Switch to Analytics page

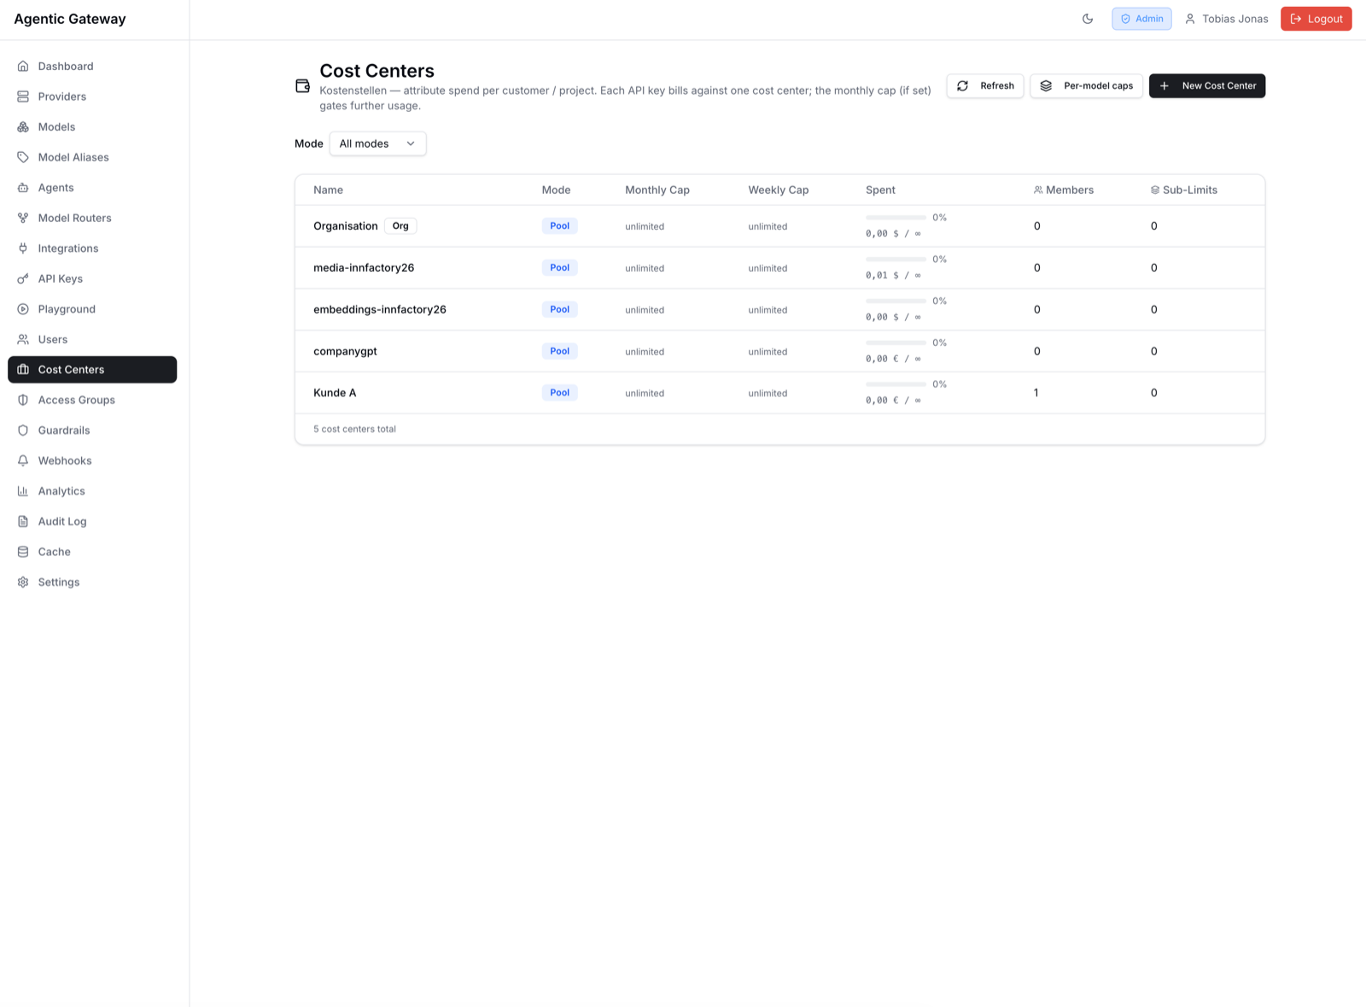click(92, 491)
